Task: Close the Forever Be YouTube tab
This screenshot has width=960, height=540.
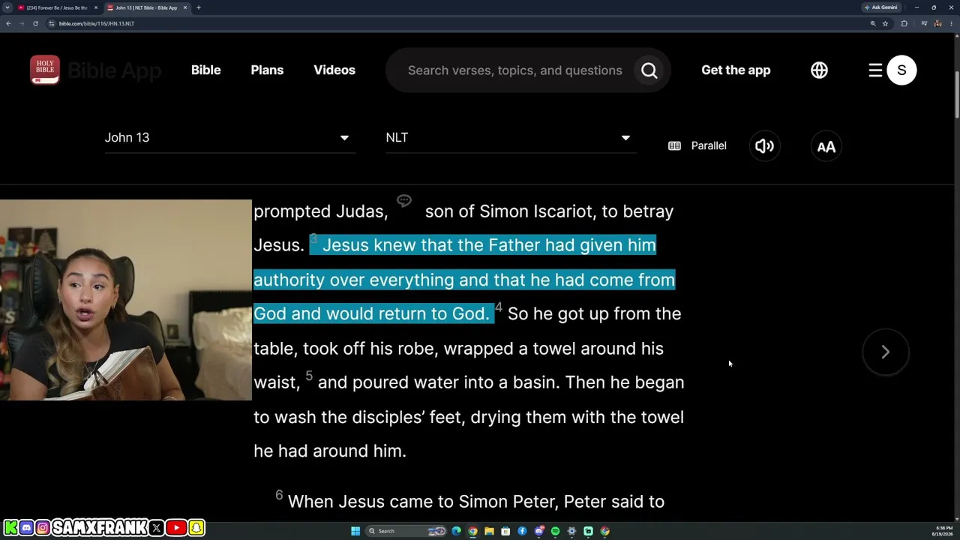Action: tap(96, 7)
